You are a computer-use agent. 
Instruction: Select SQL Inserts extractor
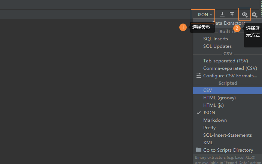pyautogui.click(x=215, y=39)
